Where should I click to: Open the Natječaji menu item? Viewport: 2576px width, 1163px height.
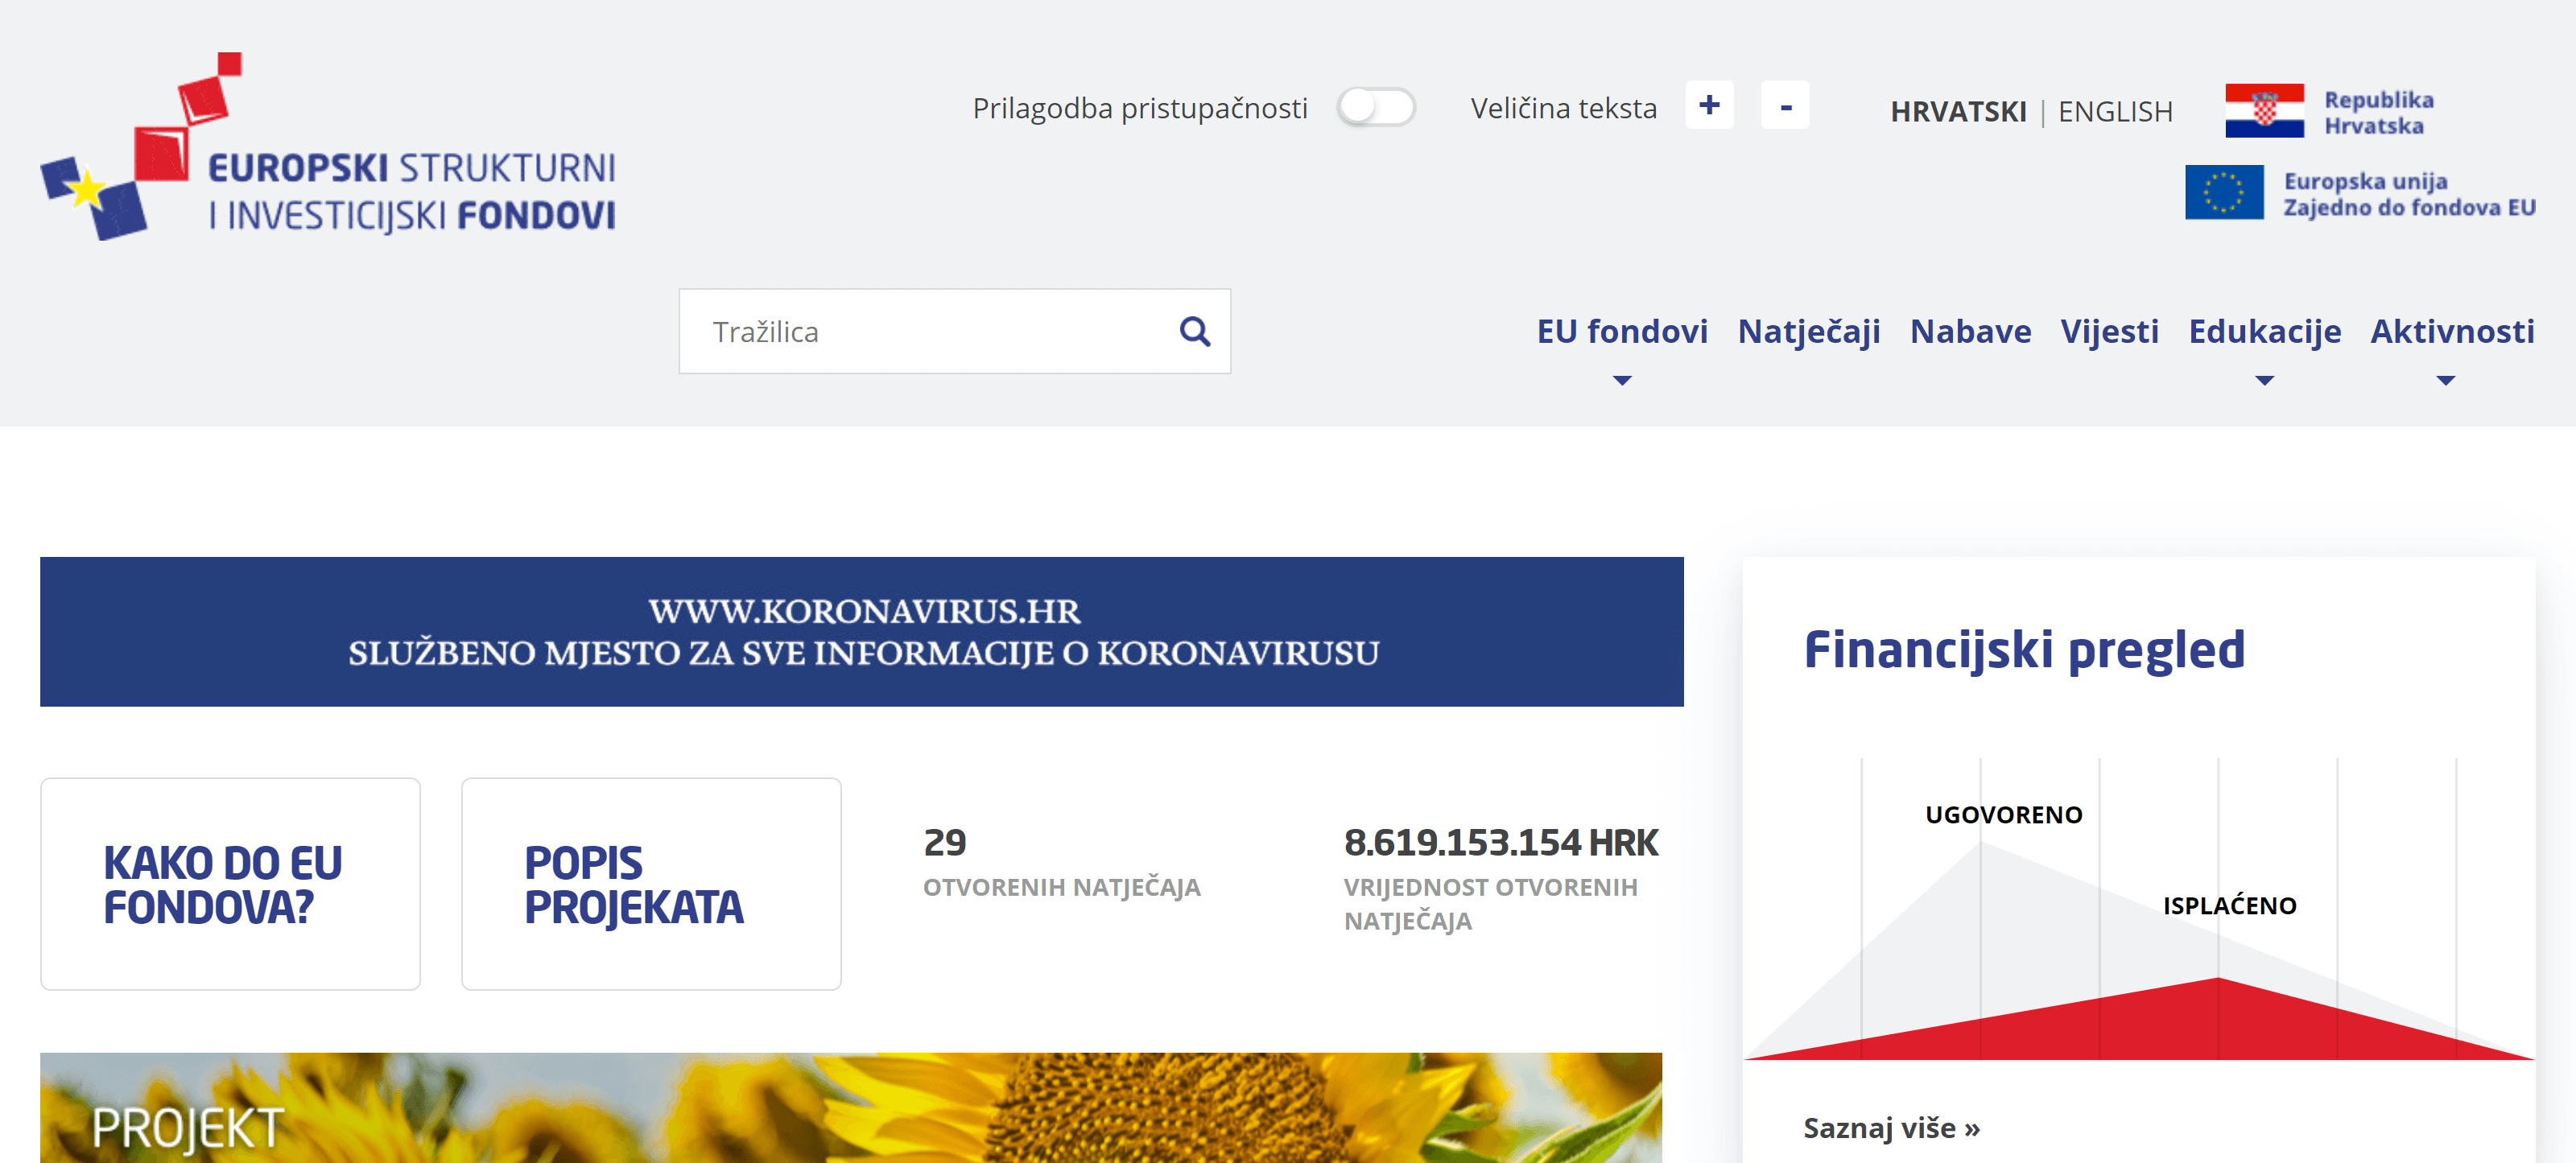[1808, 332]
